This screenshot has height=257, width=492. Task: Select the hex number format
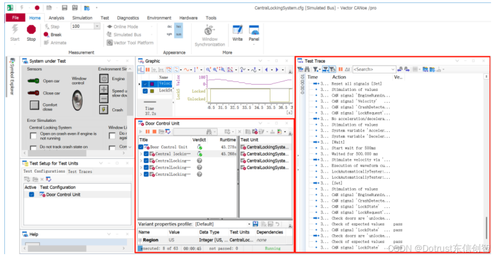coord(179,27)
